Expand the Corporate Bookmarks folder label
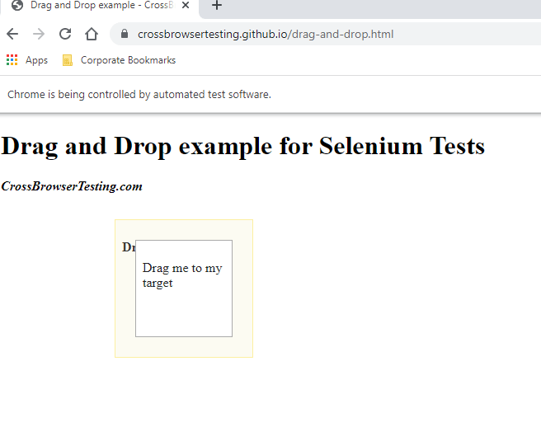The height and width of the screenshot is (441, 541). [128, 60]
